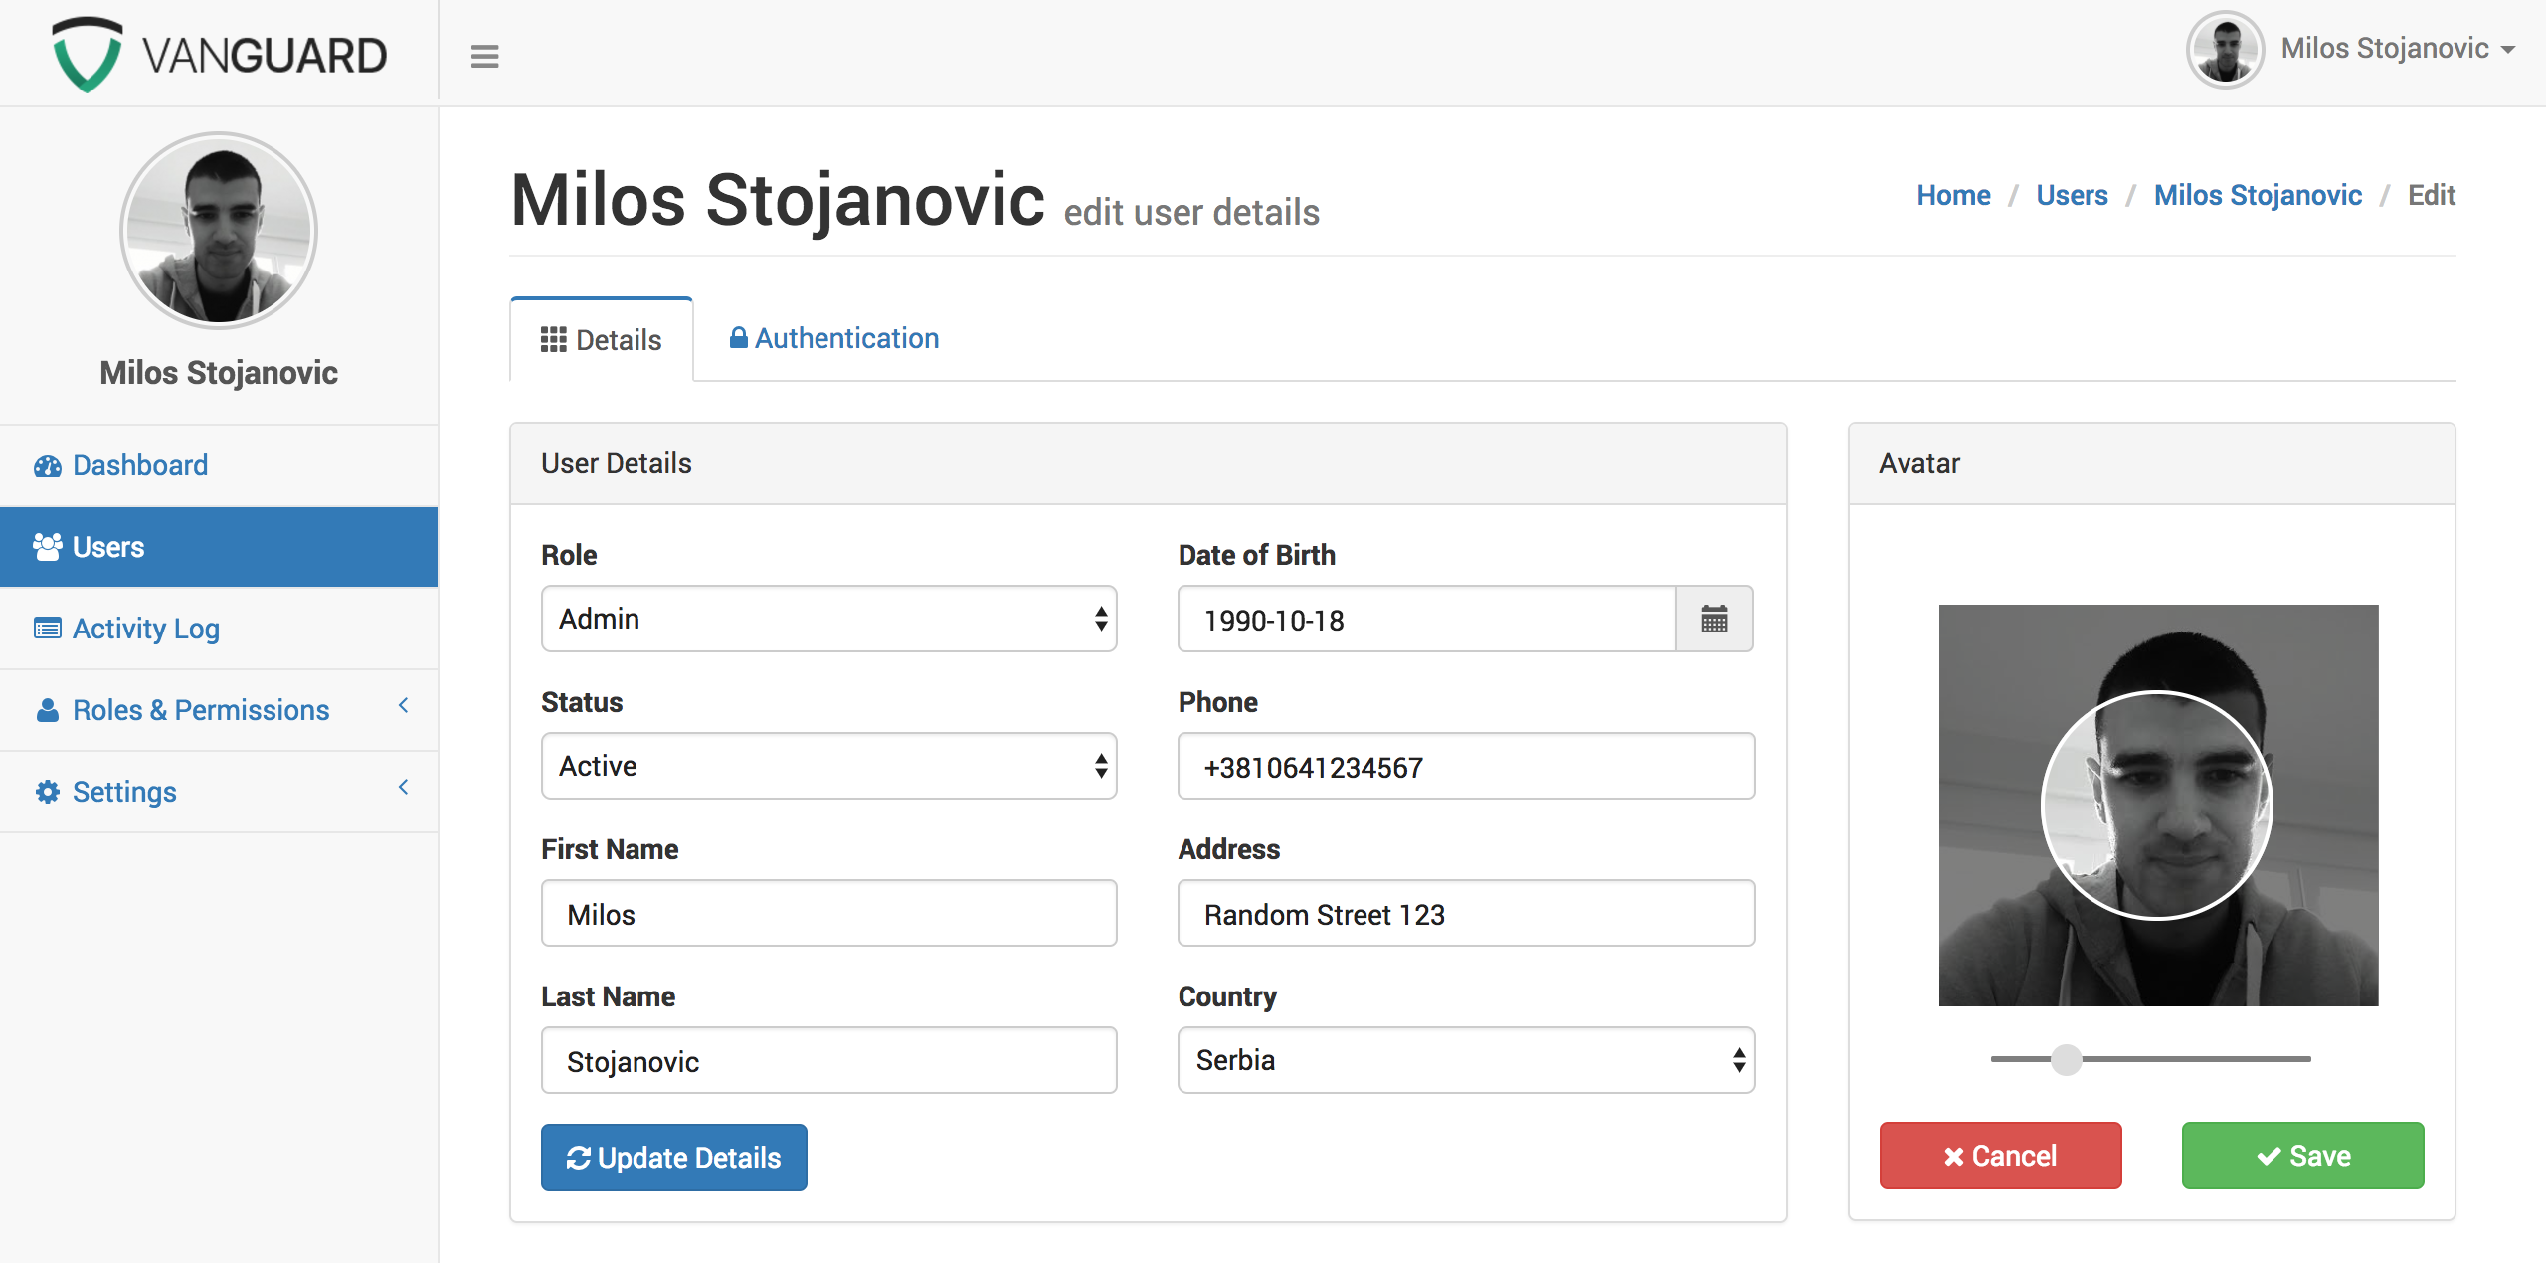Viewport: 2546px width, 1263px height.
Task: Open Activity Log in sidebar
Action: 219,629
